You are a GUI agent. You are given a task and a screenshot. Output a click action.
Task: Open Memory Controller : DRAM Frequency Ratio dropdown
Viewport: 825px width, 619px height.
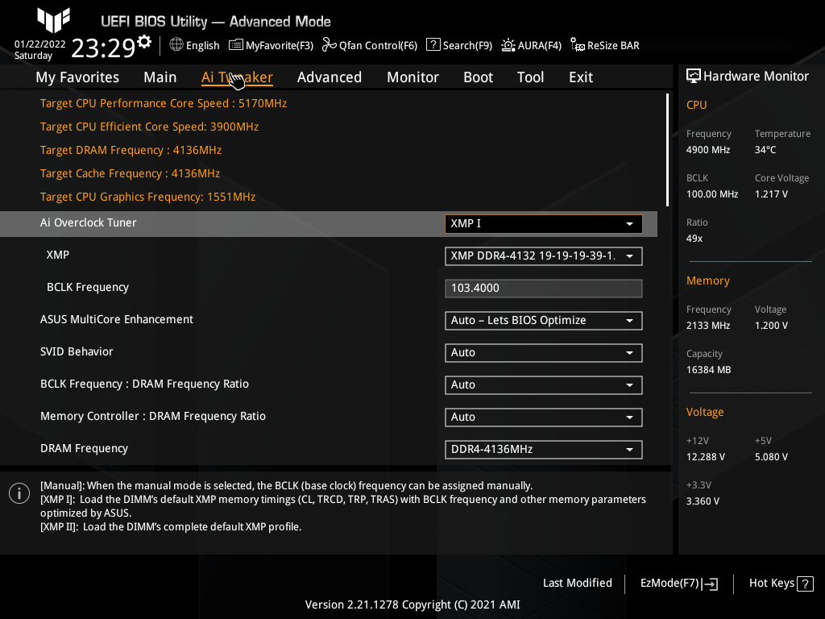click(544, 417)
